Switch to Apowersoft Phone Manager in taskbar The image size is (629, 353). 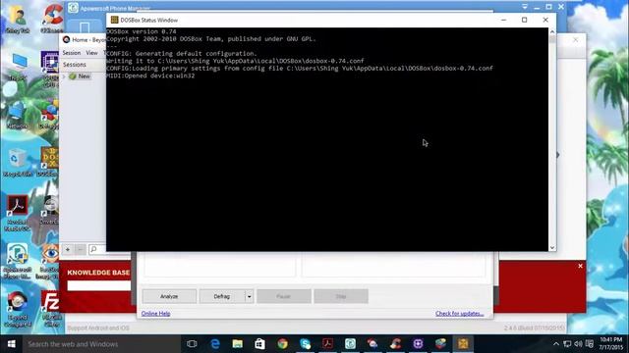click(350, 344)
